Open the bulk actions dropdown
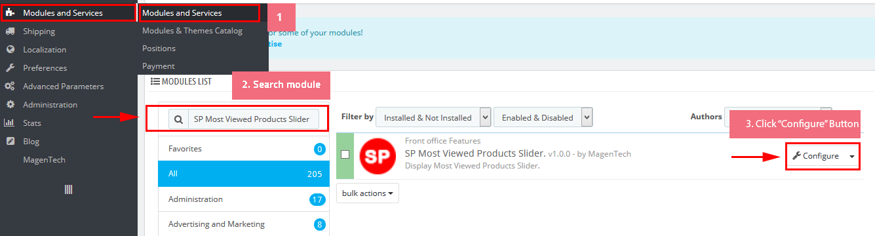Viewport: 875px width, 236px height. click(367, 193)
